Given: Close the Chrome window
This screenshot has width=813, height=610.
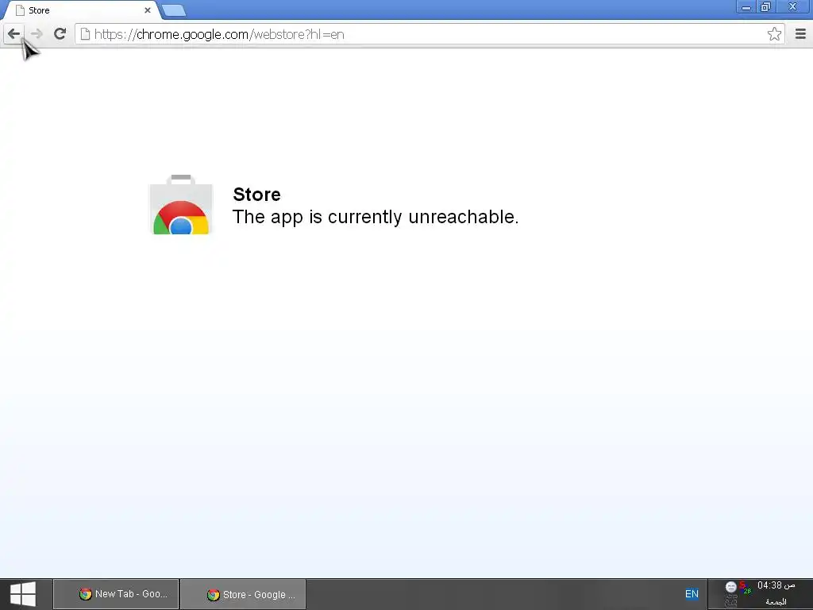Looking at the screenshot, I should point(792,6).
